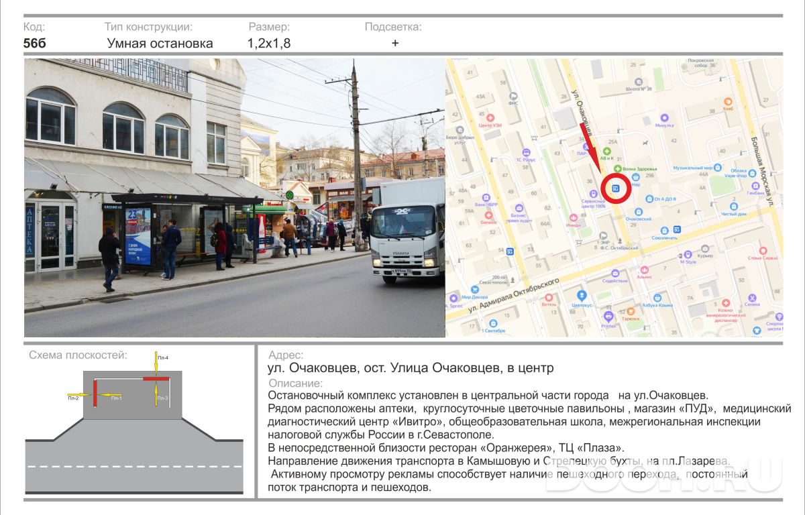Click the Цветокус flower pin icon
The width and height of the screenshot is (805, 515).
click(x=582, y=295)
